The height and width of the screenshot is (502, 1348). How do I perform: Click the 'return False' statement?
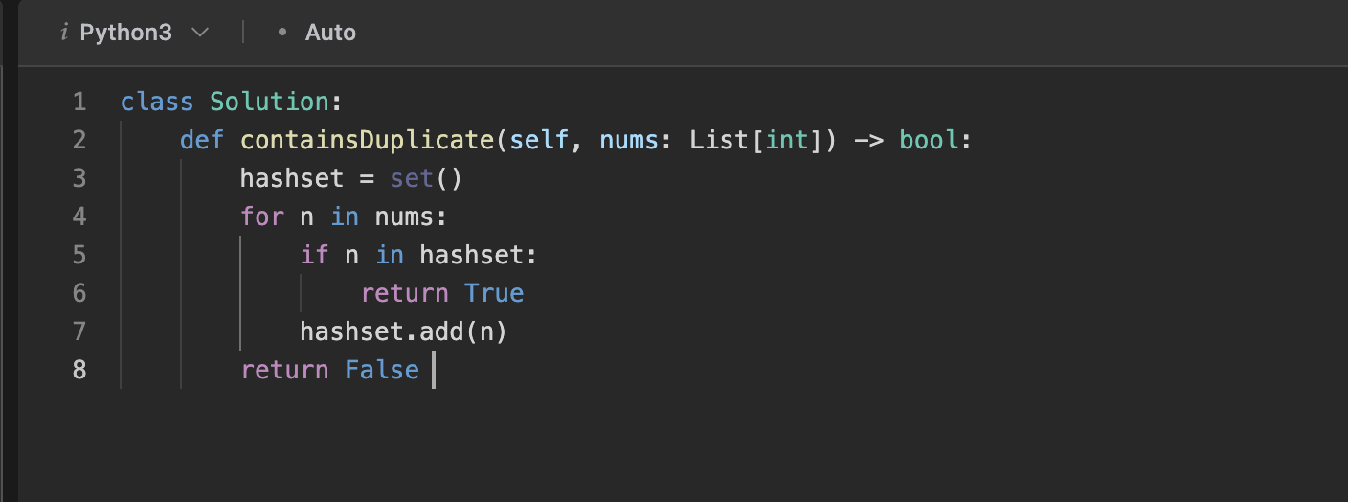pyautogui.click(x=330, y=370)
